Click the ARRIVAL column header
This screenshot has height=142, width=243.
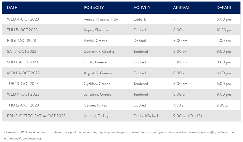point(181,7)
